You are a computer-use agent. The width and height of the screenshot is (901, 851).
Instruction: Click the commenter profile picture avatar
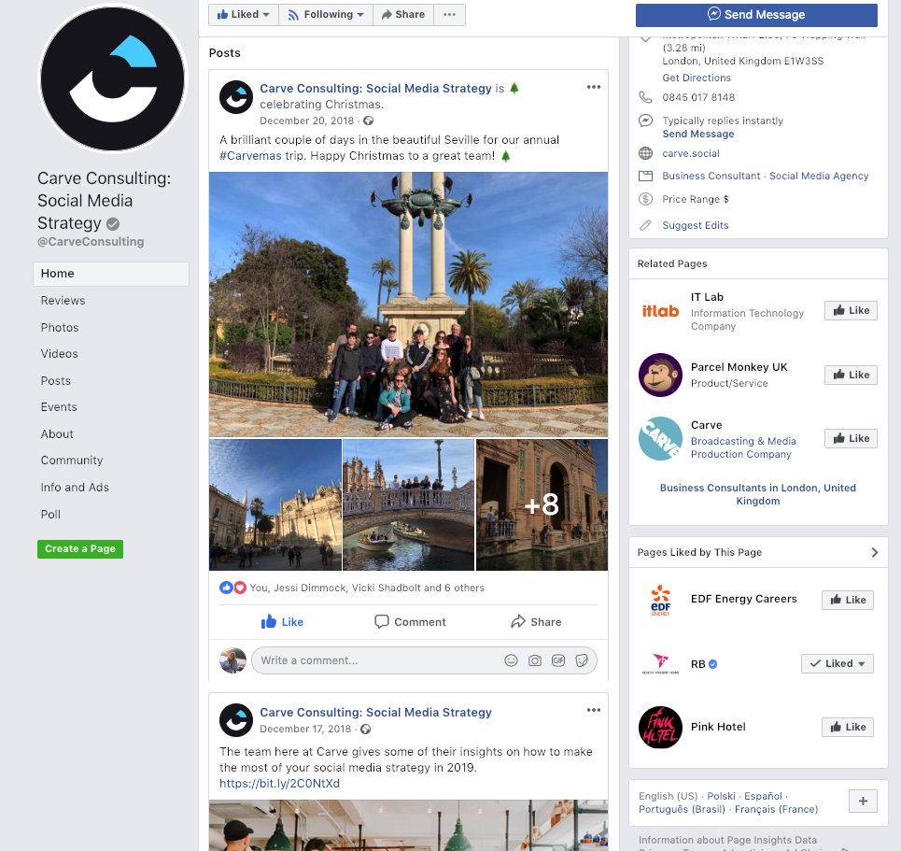coord(232,660)
